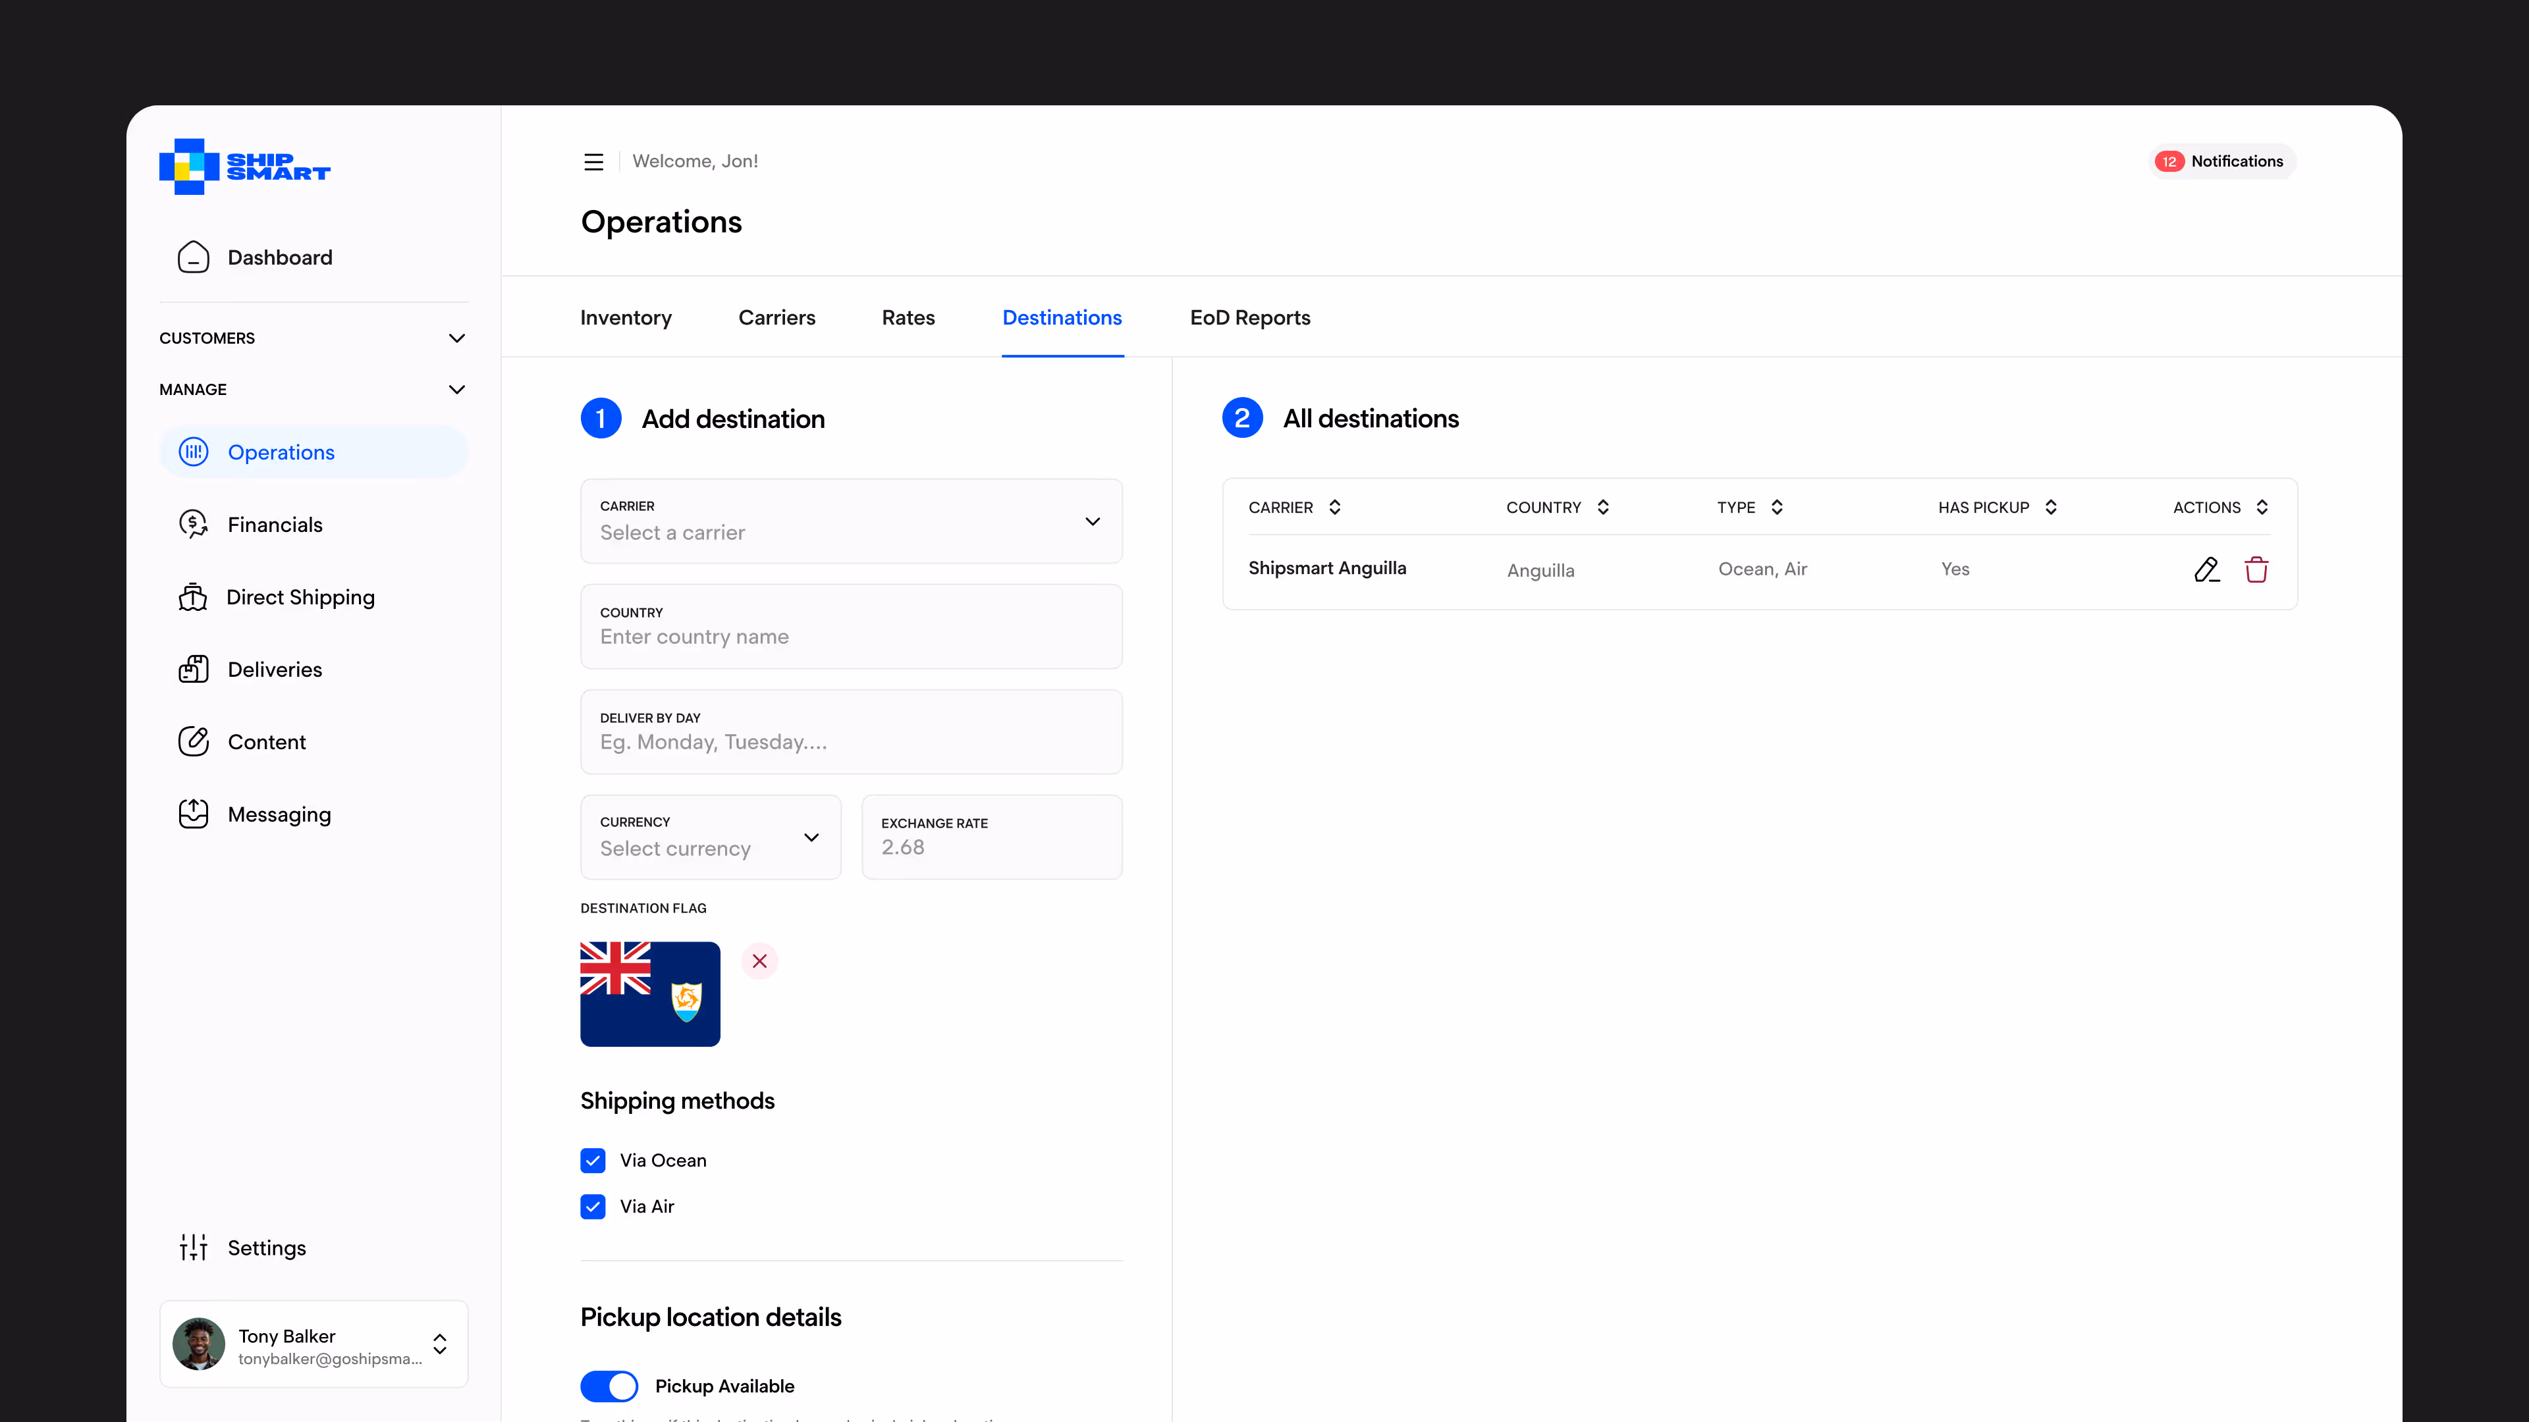Collapse the CUSTOMERS sidebar section

[x=456, y=338]
